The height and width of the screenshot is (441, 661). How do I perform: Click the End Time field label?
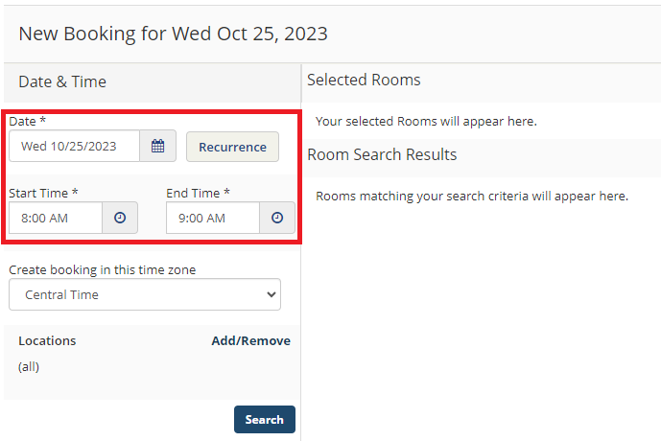coord(199,193)
